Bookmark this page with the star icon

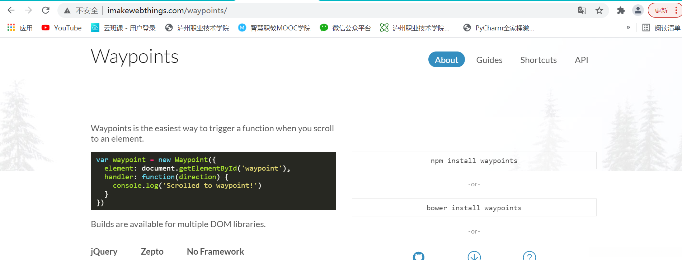[x=599, y=11]
